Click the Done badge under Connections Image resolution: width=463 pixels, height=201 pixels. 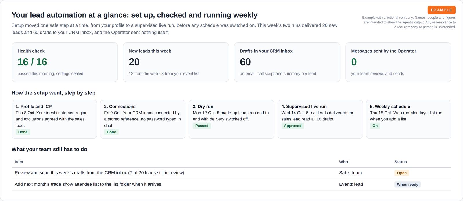(x=111, y=132)
